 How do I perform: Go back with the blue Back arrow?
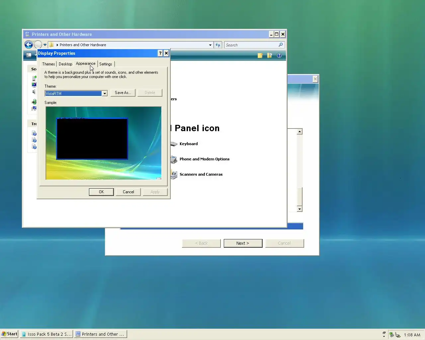(x=29, y=44)
